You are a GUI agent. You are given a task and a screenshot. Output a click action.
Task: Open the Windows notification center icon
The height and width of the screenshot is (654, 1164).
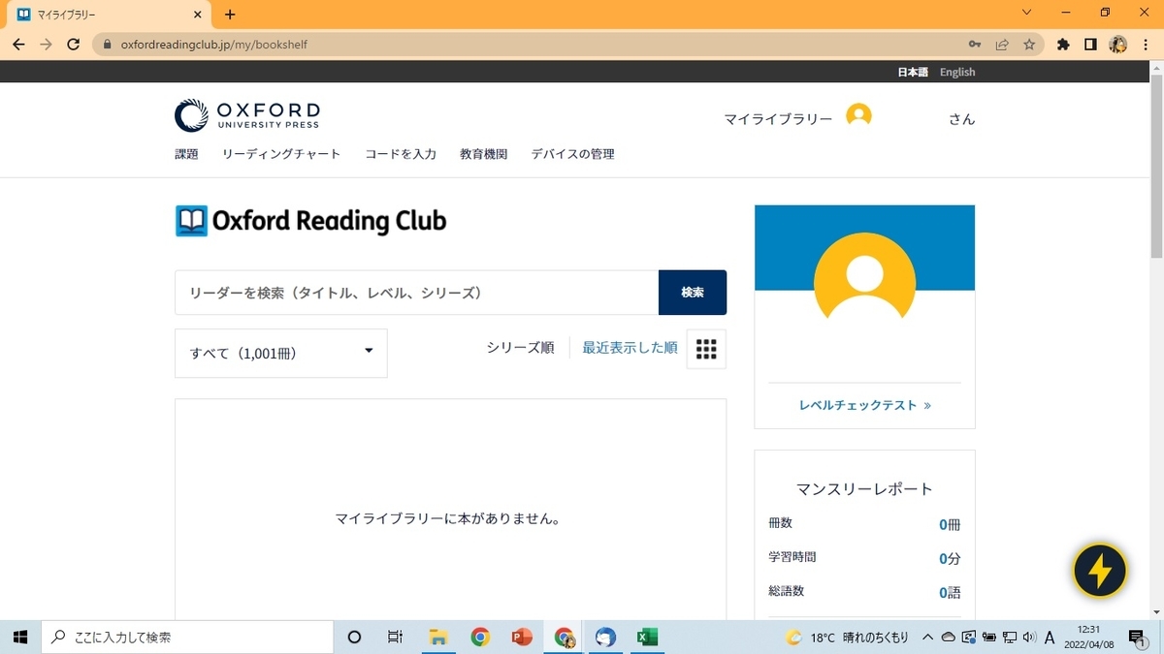(1139, 638)
